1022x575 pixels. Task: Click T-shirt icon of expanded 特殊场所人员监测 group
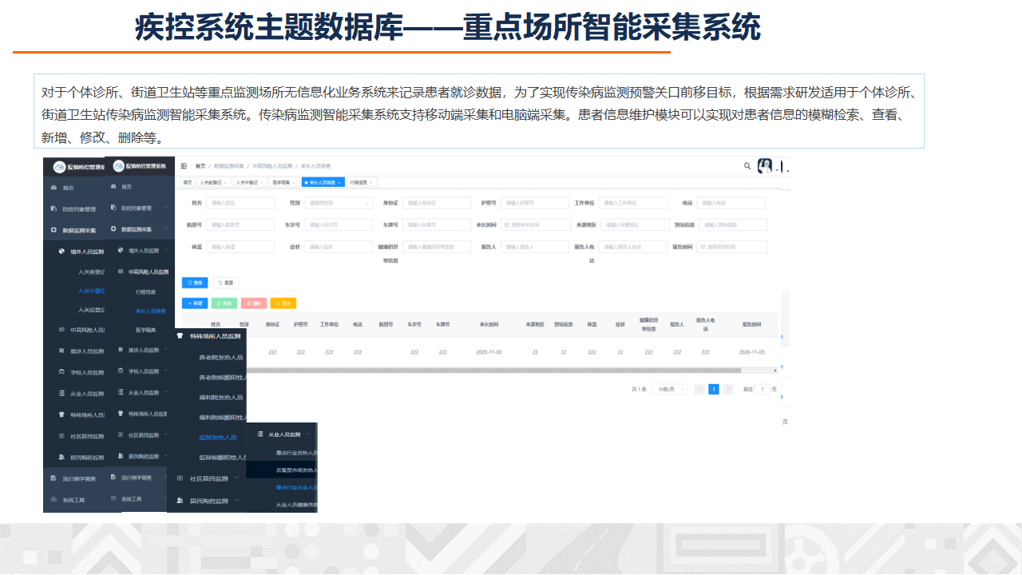coord(180,336)
